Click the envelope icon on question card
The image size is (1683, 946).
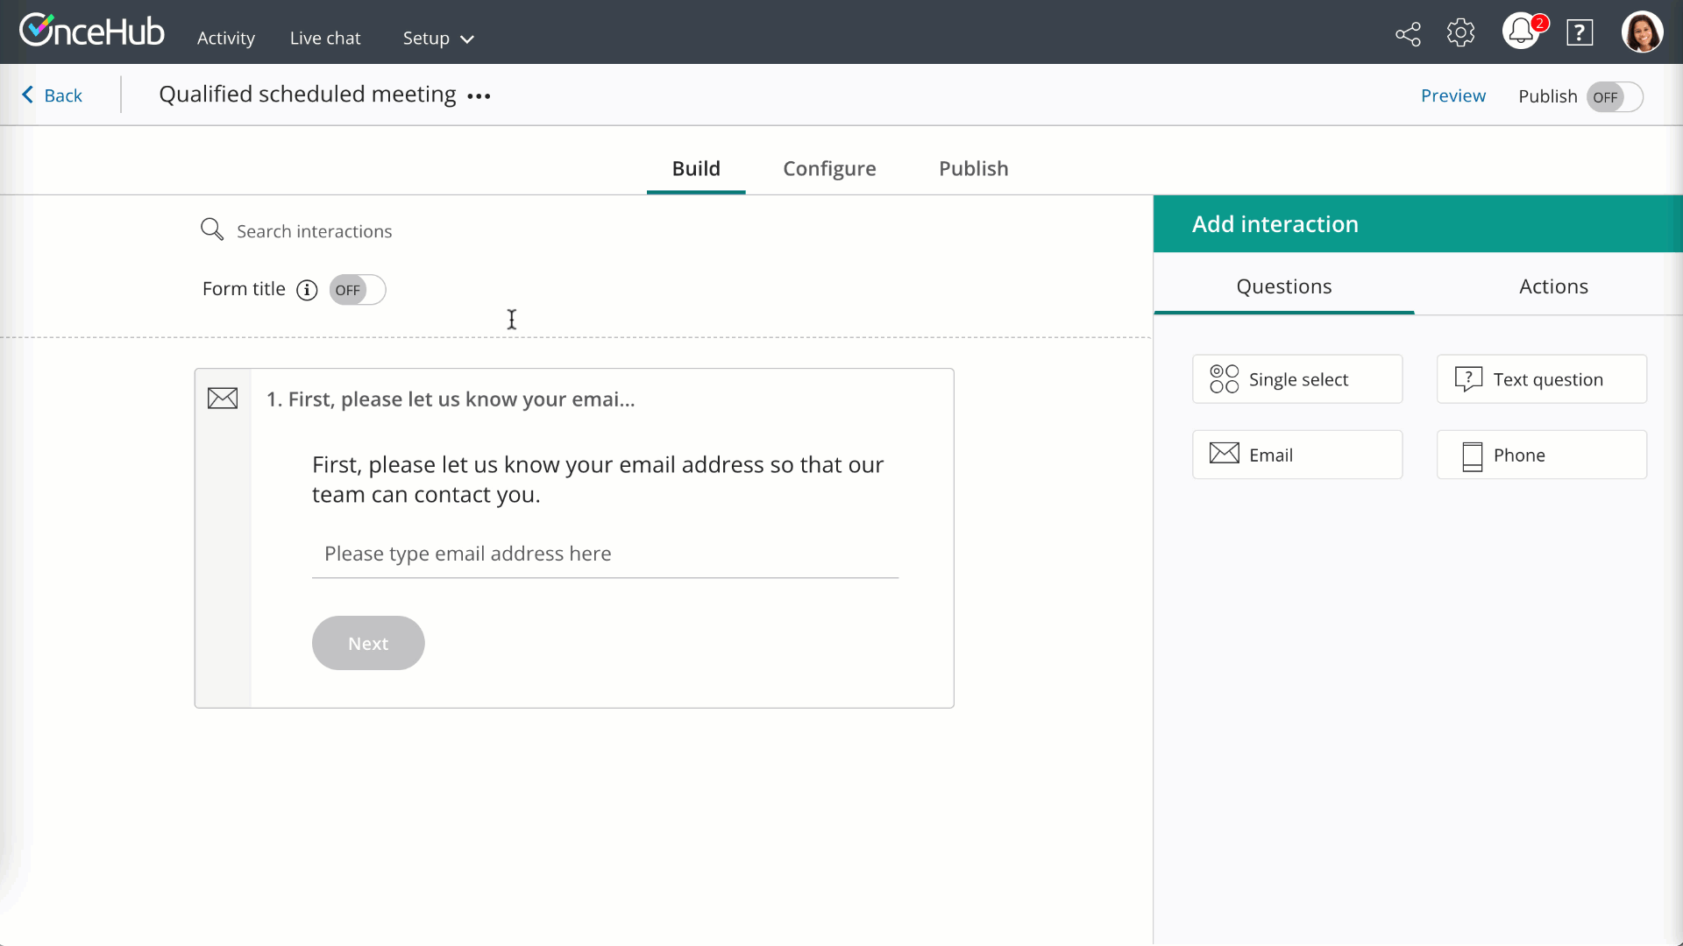[x=223, y=399]
